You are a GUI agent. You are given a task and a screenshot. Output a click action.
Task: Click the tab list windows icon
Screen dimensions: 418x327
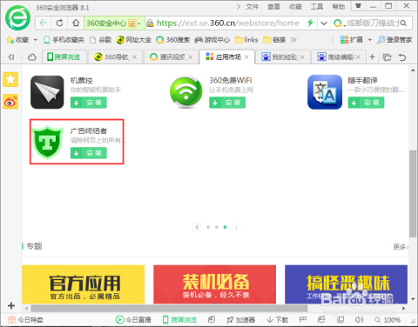(x=387, y=57)
